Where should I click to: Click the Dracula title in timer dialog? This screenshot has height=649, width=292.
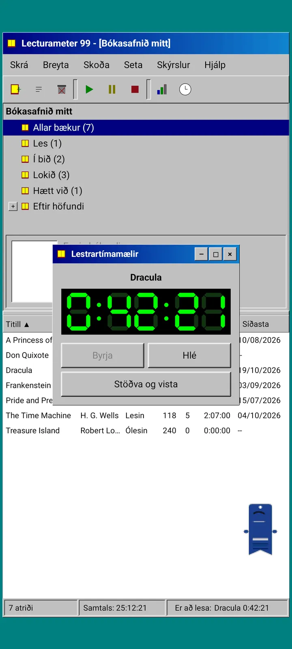(146, 277)
